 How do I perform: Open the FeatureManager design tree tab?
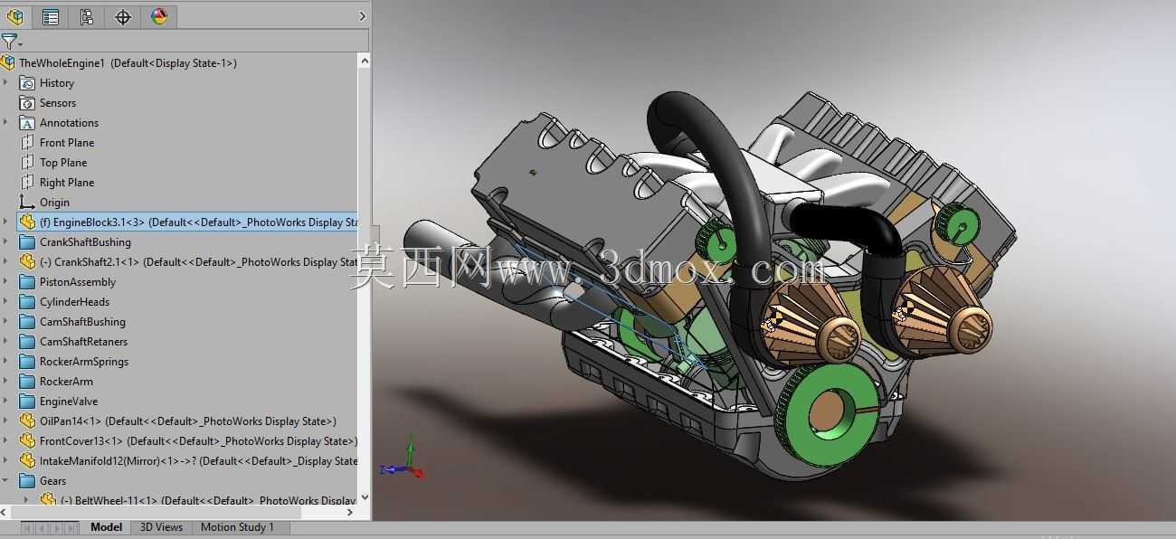(x=14, y=16)
